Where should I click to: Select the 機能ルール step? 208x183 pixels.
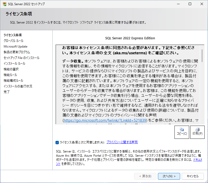coord(10,75)
